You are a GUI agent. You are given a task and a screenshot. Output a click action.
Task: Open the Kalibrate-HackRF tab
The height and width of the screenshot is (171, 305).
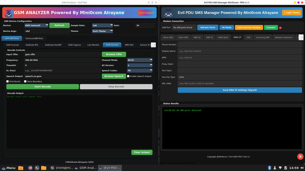pyautogui.click(x=53, y=45)
